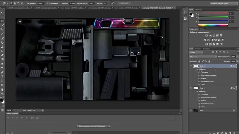Add a Color Balance adjustment
Screen dimensions: 239x134
click(208, 40)
